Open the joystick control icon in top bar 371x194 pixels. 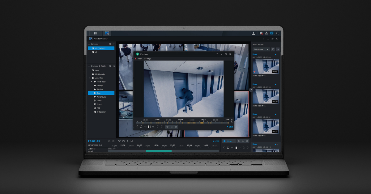click(x=253, y=33)
